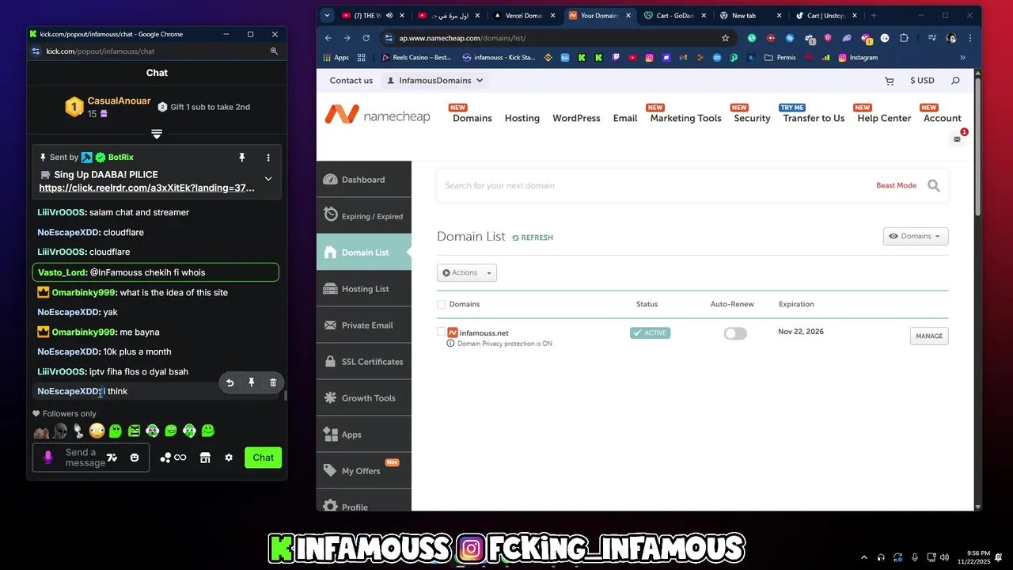Viewport: 1013px width, 570px height.
Task: Open Hosting in the Namecheap top menu
Action: click(x=522, y=118)
